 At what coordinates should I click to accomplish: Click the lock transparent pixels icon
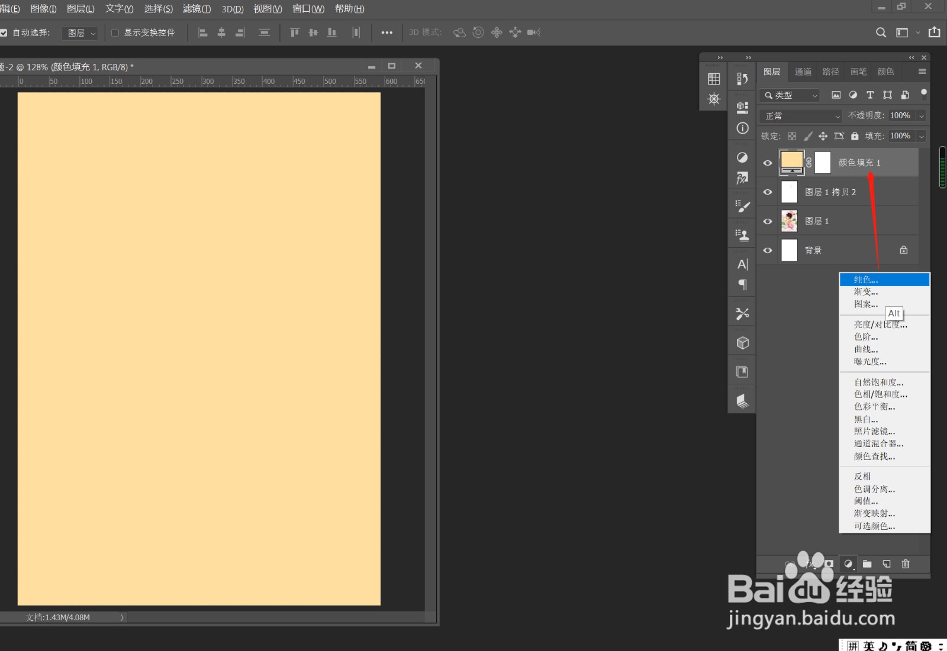[792, 136]
